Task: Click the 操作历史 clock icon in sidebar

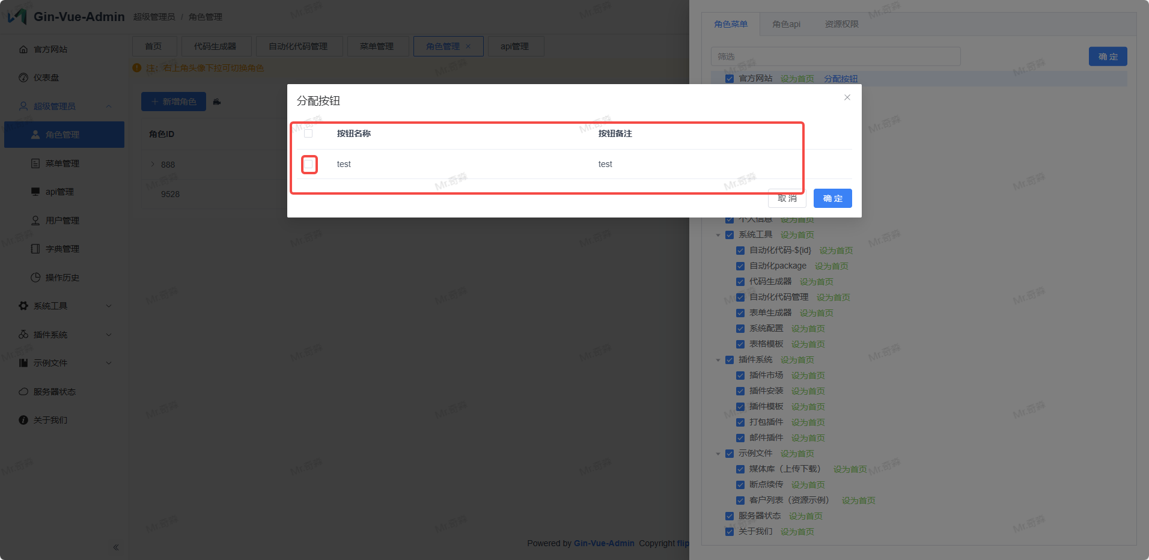Action: [x=35, y=278]
